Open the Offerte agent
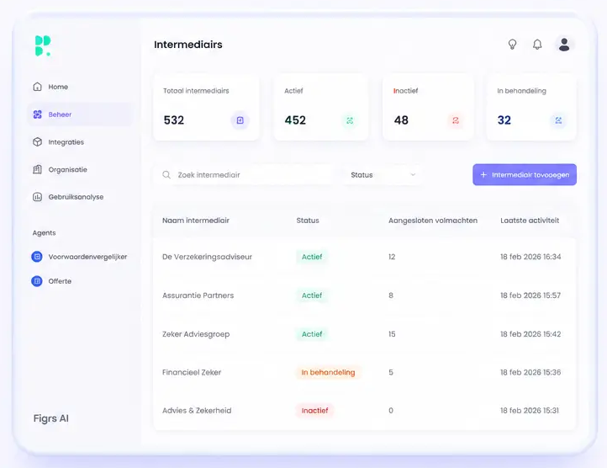 [51, 281]
